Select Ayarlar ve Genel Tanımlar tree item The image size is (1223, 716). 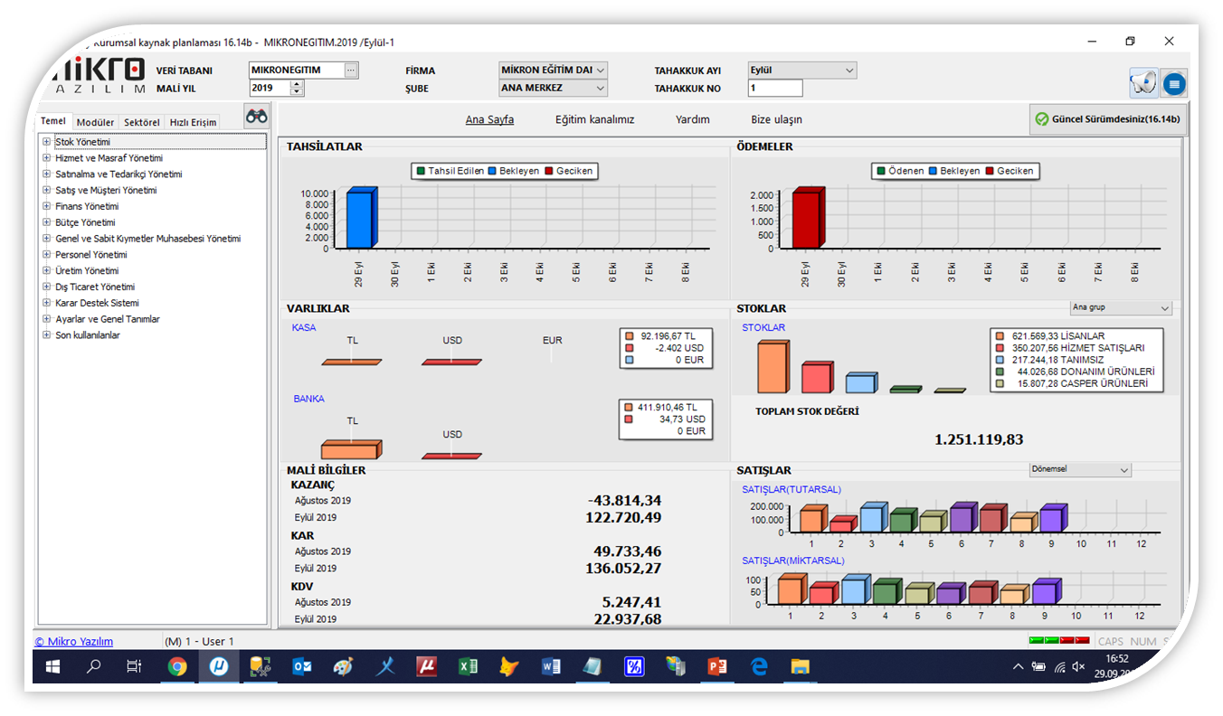(108, 319)
